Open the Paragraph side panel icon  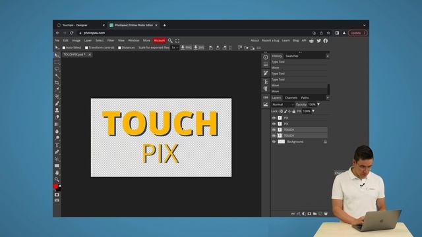click(266, 89)
